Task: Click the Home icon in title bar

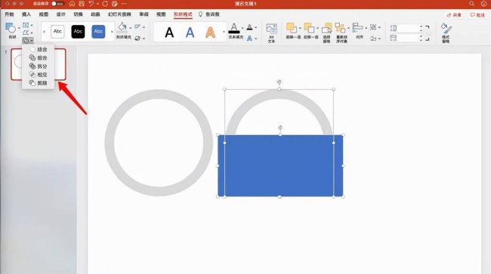Action: [72, 4]
